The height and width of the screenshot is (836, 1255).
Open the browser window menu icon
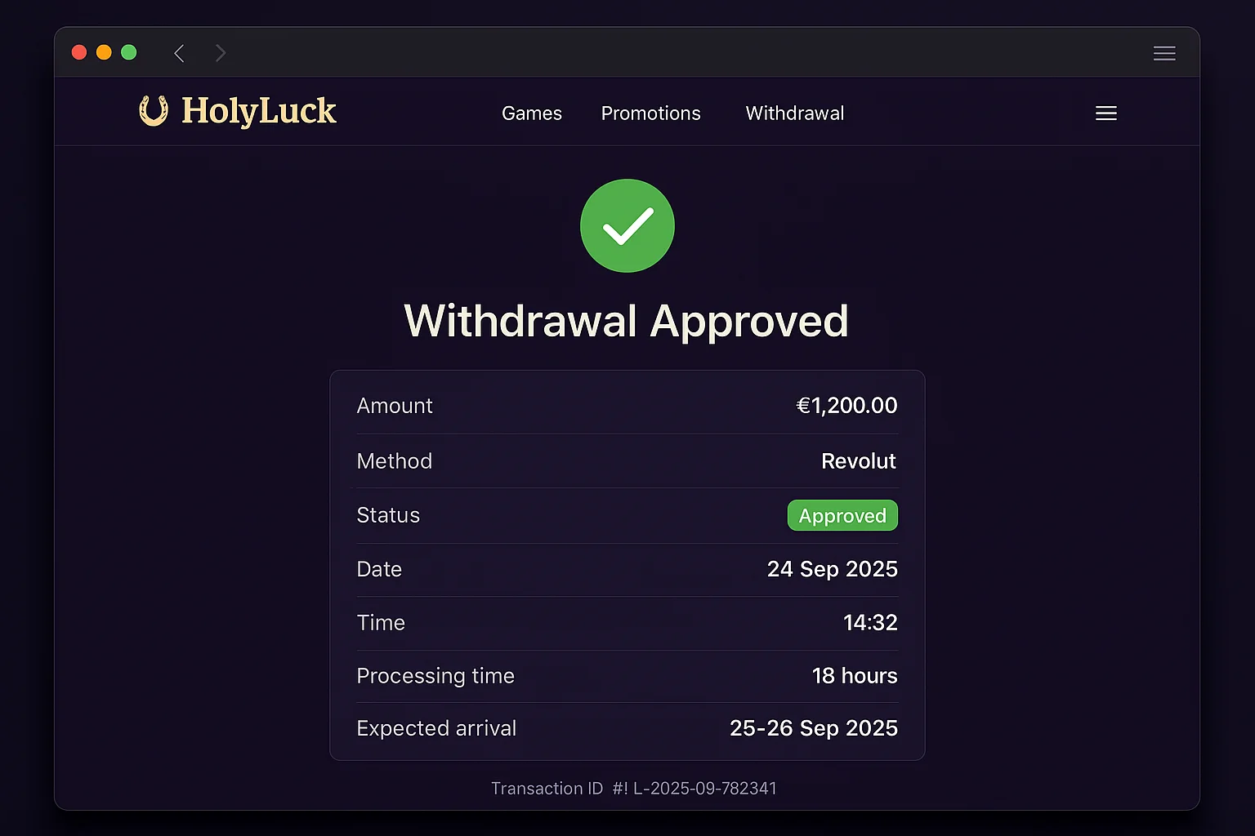pyautogui.click(x=1164, y=53)
